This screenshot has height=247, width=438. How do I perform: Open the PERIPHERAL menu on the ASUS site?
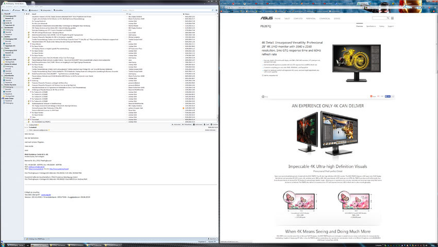pyautogui.click(x=311, y=19)
